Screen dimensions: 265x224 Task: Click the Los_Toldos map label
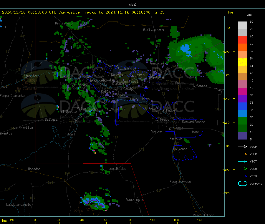click(117, 169)
